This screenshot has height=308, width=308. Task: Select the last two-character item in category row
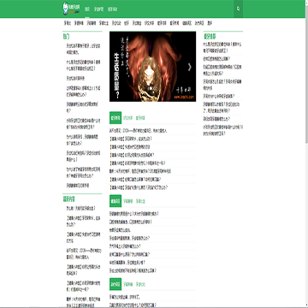(210, 23)
